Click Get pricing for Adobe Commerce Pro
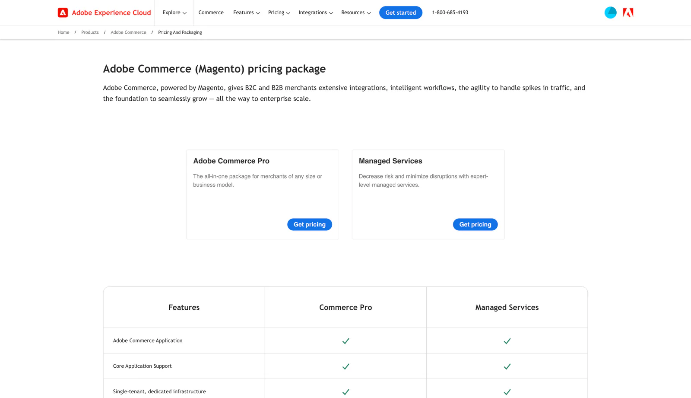Image resolution: width=691 pixels, height=398 pixels. coord(310,224)
